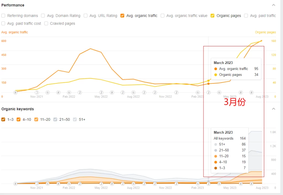Uncheck the Avg. organic traffic checkbox

click(x=122, y=16)
